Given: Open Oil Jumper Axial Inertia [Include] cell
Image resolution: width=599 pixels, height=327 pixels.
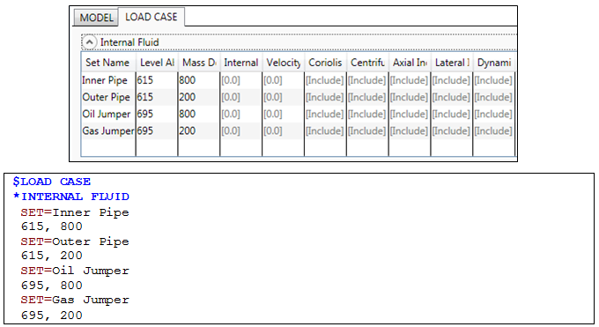Looking at the screenshot, I should click(x=410, y=114).
